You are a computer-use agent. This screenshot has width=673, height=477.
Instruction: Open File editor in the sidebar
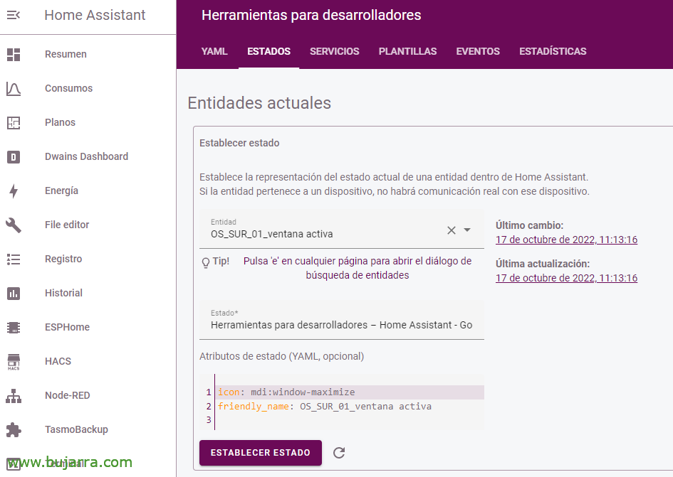[x=67, y=225]
